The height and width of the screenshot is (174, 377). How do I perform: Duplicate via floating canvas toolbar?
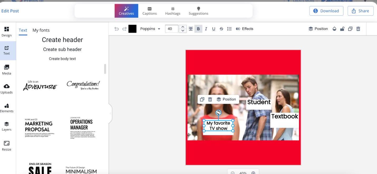(x=202, y=99)
